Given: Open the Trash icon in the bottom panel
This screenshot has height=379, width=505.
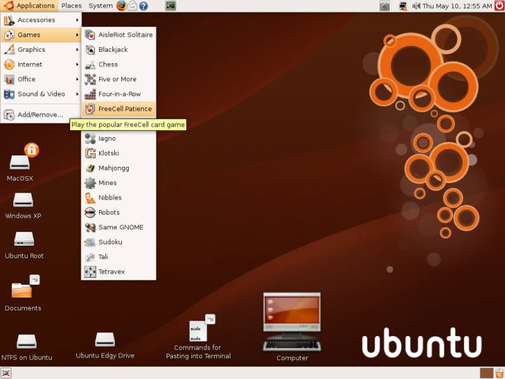Looking at the screenshot, I should pos(499,373).
